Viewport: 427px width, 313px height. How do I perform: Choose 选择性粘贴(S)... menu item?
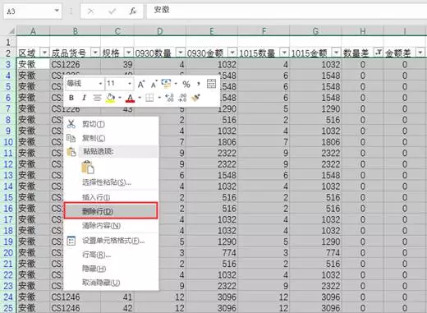tap(111, 182)
